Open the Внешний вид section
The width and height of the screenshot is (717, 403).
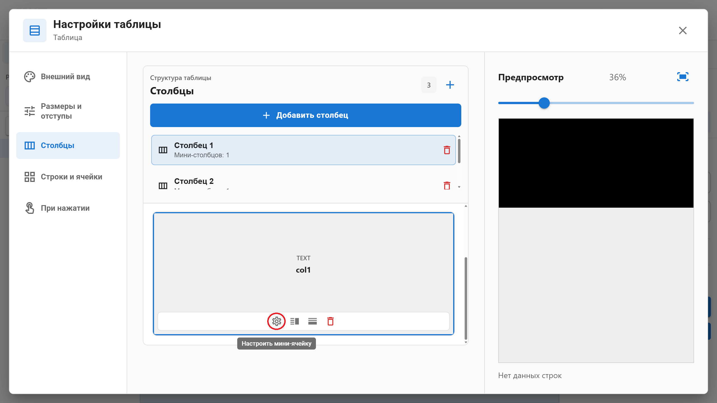[x=68, y=77]
